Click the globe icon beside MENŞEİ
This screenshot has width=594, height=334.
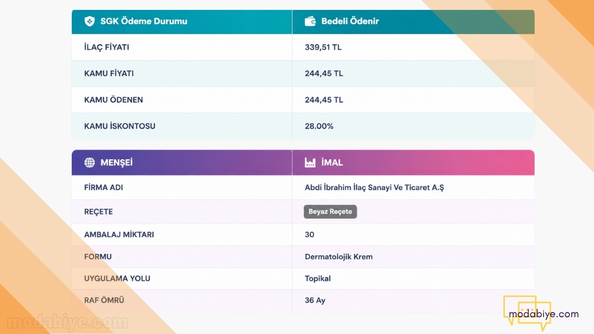tap(90, 162)
